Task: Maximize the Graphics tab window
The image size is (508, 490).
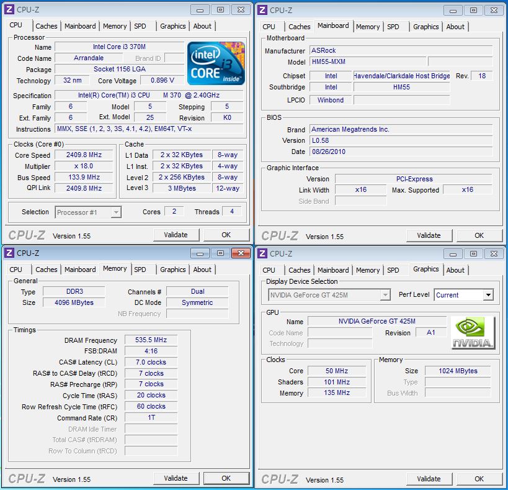Action: point(473,254)
